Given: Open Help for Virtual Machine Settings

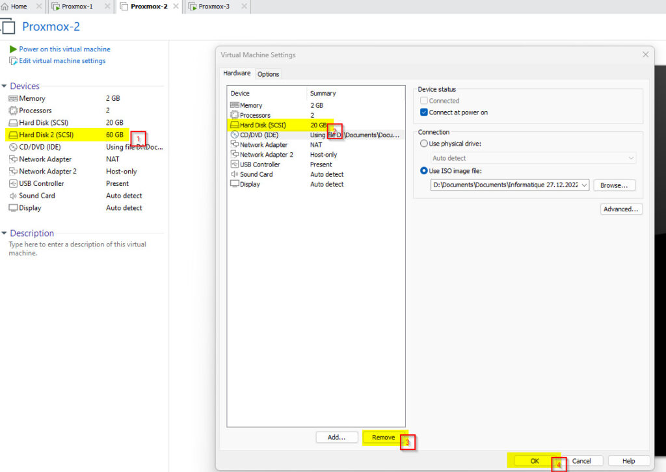Looking at the screenshot, I should pos(629,461).
